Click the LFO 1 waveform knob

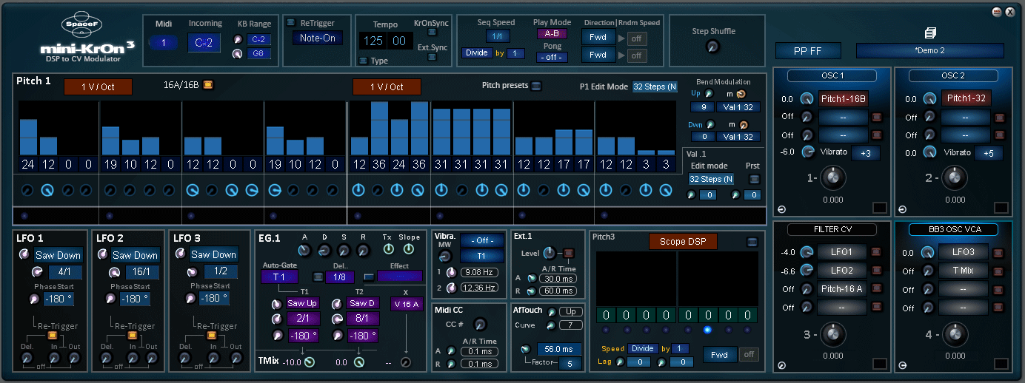pos(24,255)
